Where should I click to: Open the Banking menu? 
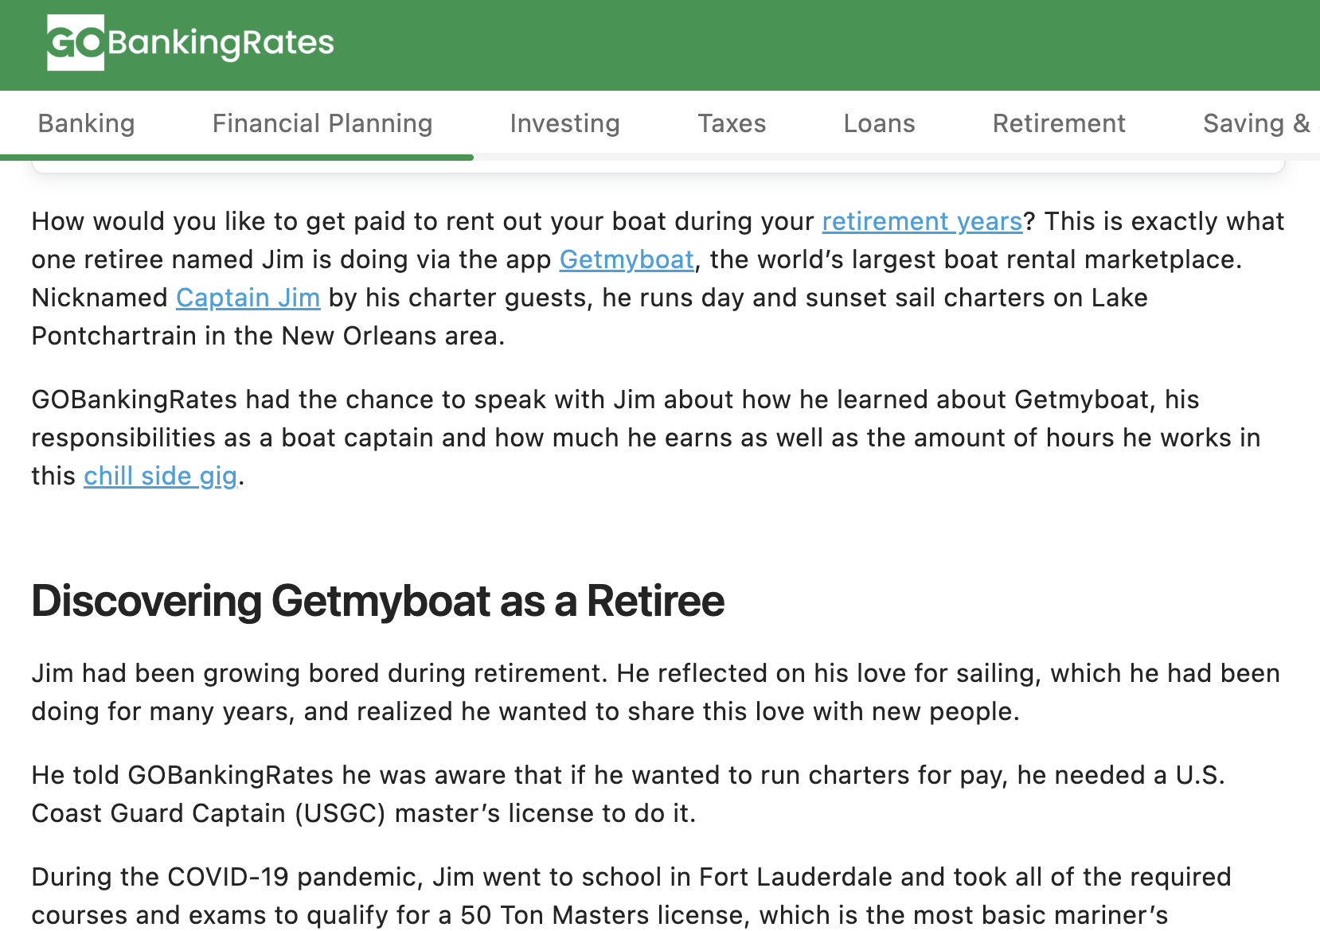[86, 123]
